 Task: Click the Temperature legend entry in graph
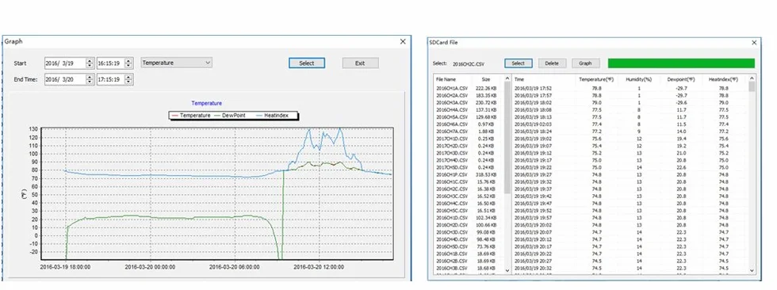point(191,116)
